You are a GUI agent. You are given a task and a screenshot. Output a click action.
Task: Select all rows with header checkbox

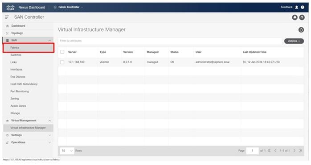tap(62, 52)
